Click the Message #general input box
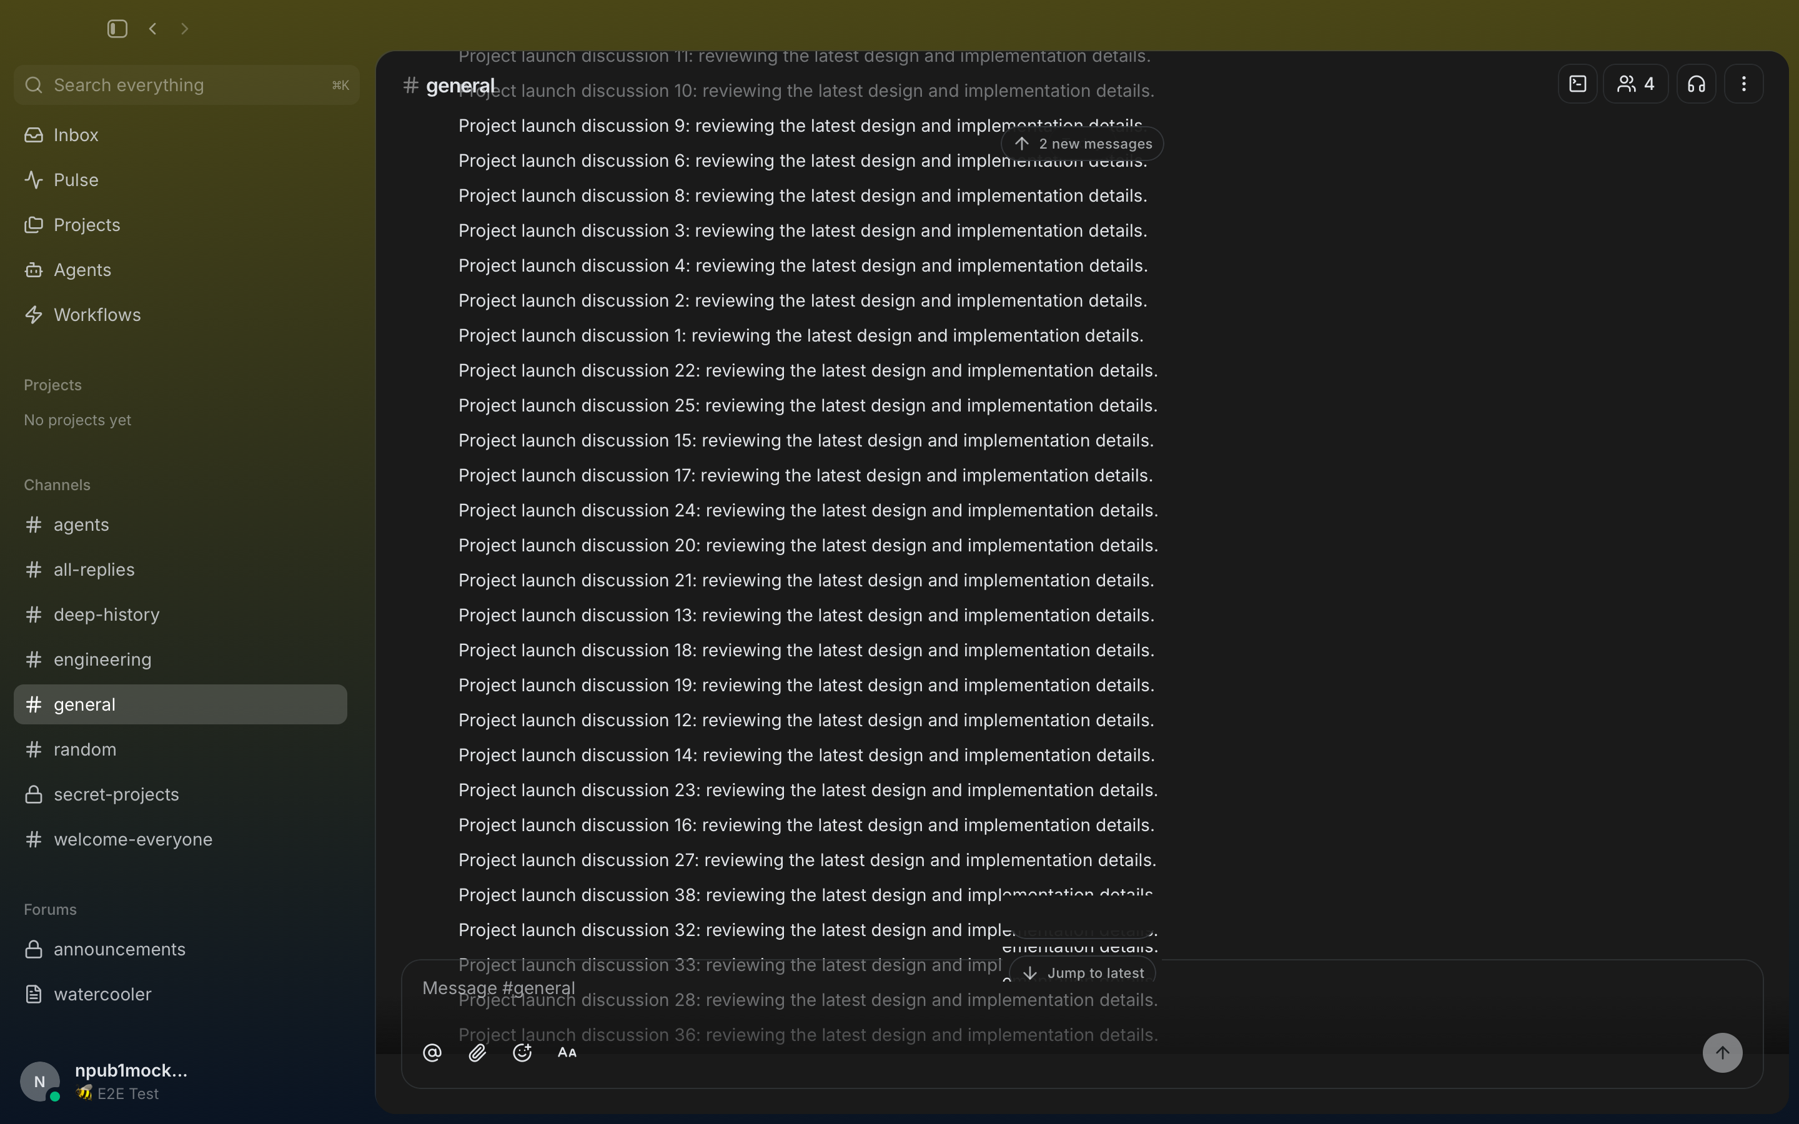The width and height of the screenshot is (1799, 1124). (1082, 988)
